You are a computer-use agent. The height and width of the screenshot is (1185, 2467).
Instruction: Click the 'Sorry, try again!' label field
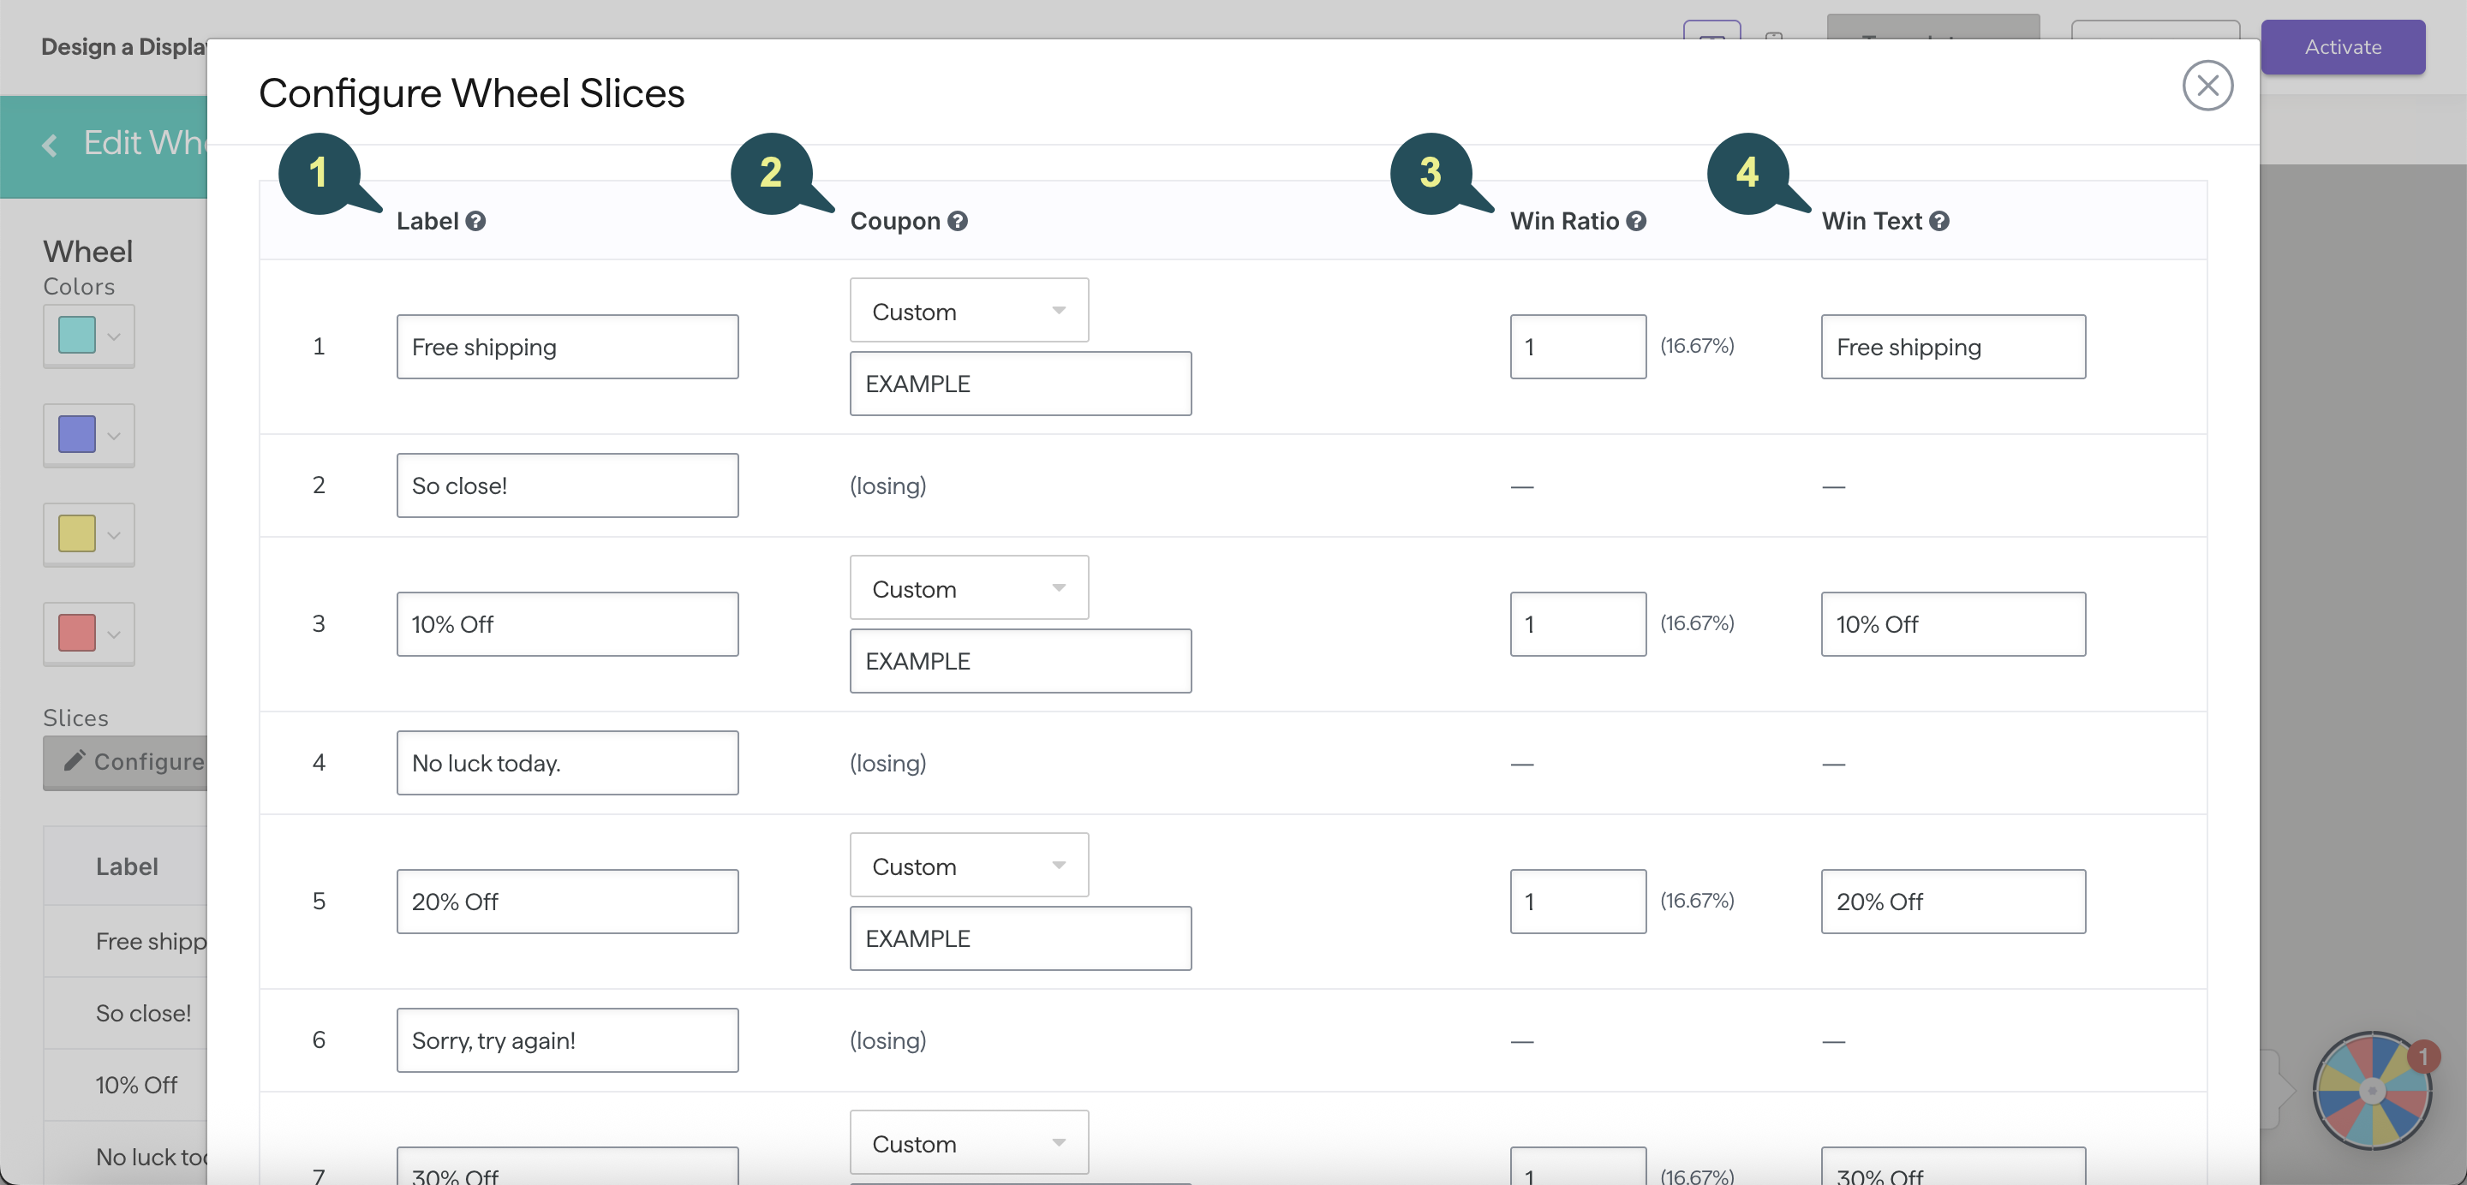pyautogui.click(x=567, y=1040)
